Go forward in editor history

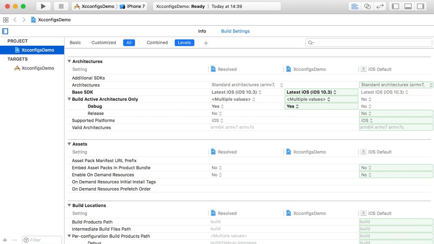point(24,19)
